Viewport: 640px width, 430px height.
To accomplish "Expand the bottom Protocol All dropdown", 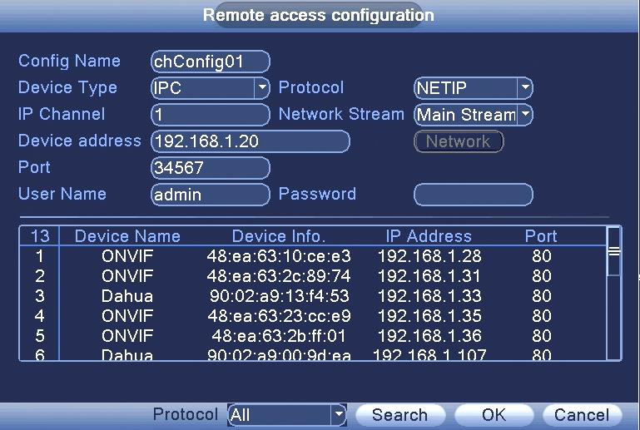I will pyautogui.click(x=339, y=415).
